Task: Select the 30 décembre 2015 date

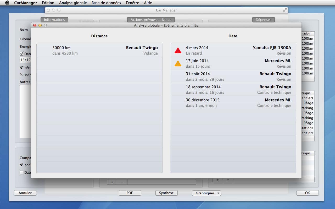Action: pyautogui.click(x=203, y=100)
